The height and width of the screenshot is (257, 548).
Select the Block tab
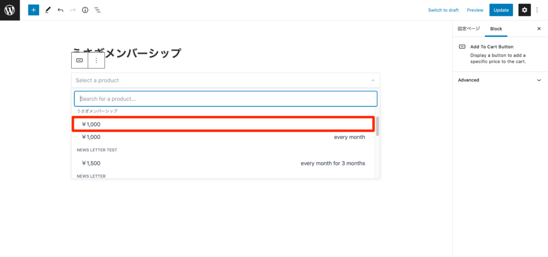(496, 29)
